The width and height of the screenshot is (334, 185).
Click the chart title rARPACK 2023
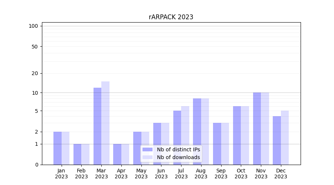point(171,17)
